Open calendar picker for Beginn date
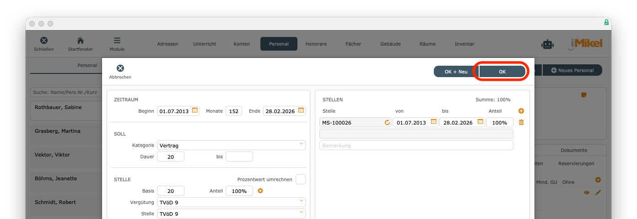The width and height of the screenshot is (637, 219). pos(195,110)
